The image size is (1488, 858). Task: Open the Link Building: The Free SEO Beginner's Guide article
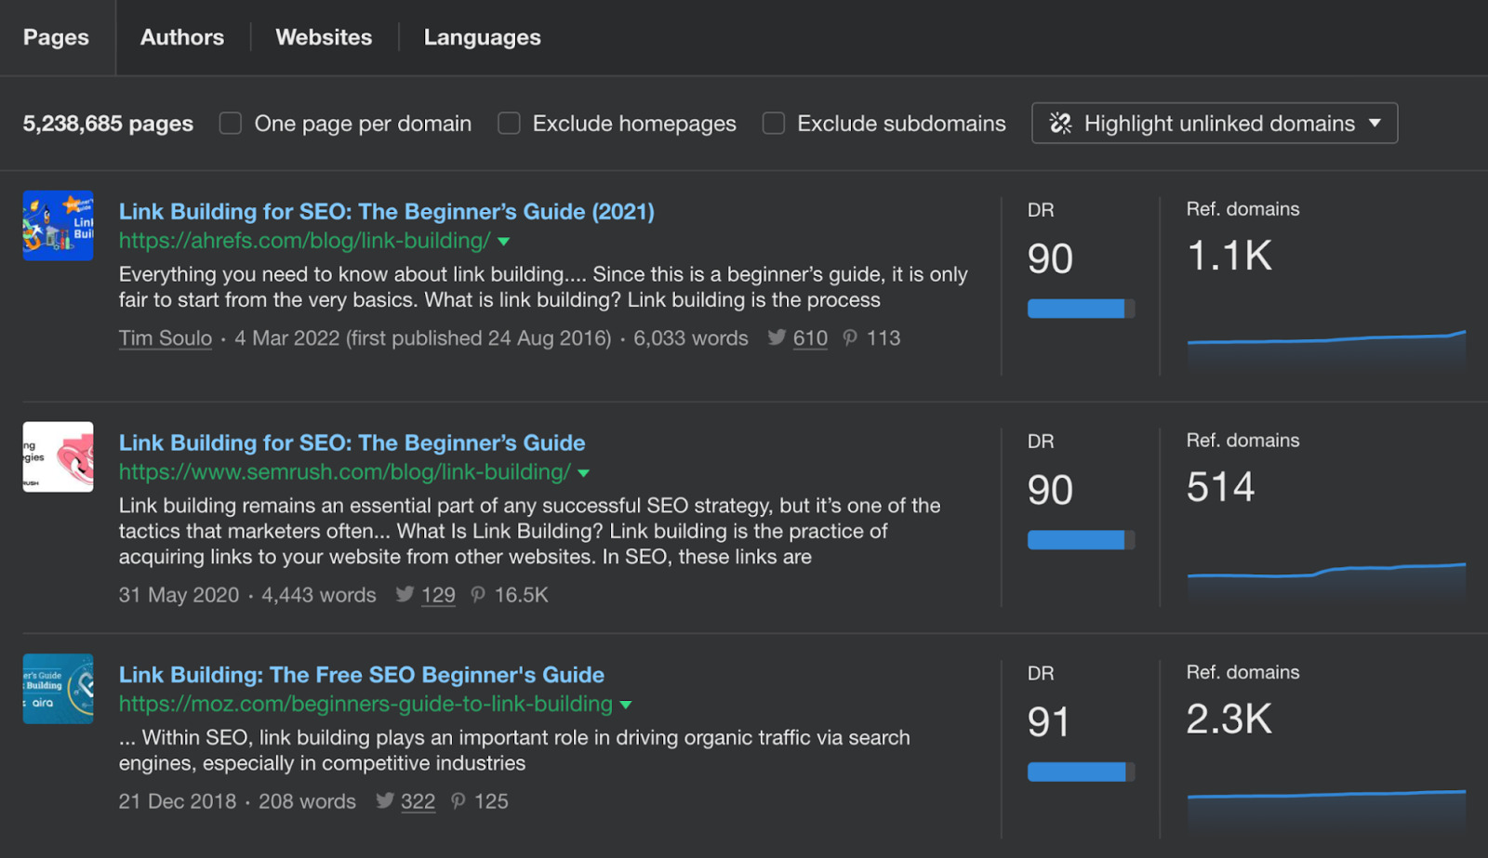coord(361,674)
